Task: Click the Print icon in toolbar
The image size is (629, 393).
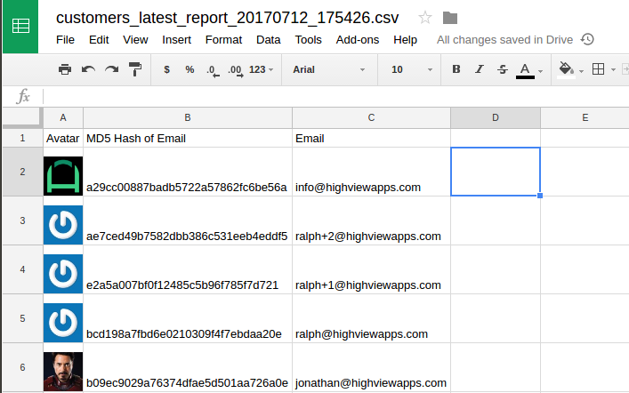Action: click(x=65, y=69)
